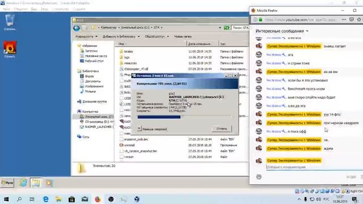Select the 'version' file in the list

(x=126, y=157)
